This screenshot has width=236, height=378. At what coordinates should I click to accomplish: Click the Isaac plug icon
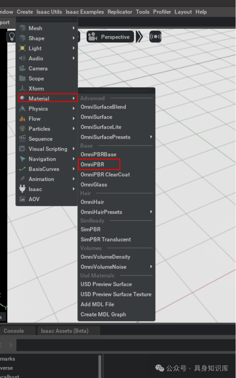tap(23, 189)
